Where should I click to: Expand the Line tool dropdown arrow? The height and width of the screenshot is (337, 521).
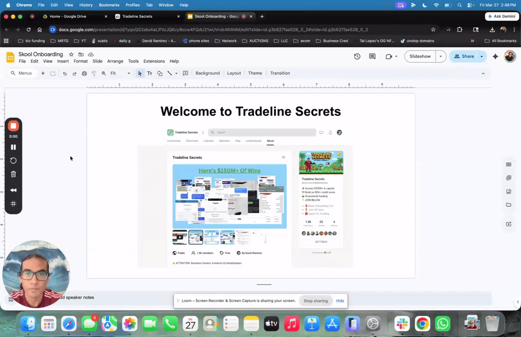tap(177, 73)
